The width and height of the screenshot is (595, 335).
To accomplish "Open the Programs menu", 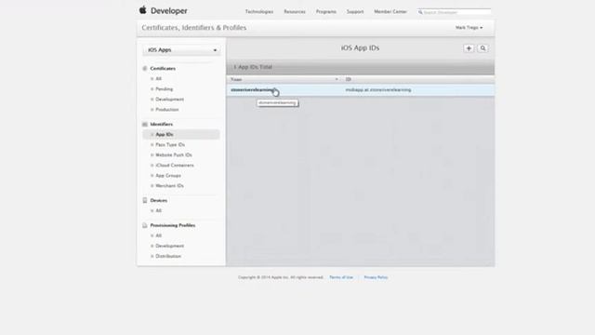I will [x=326, y=12].
